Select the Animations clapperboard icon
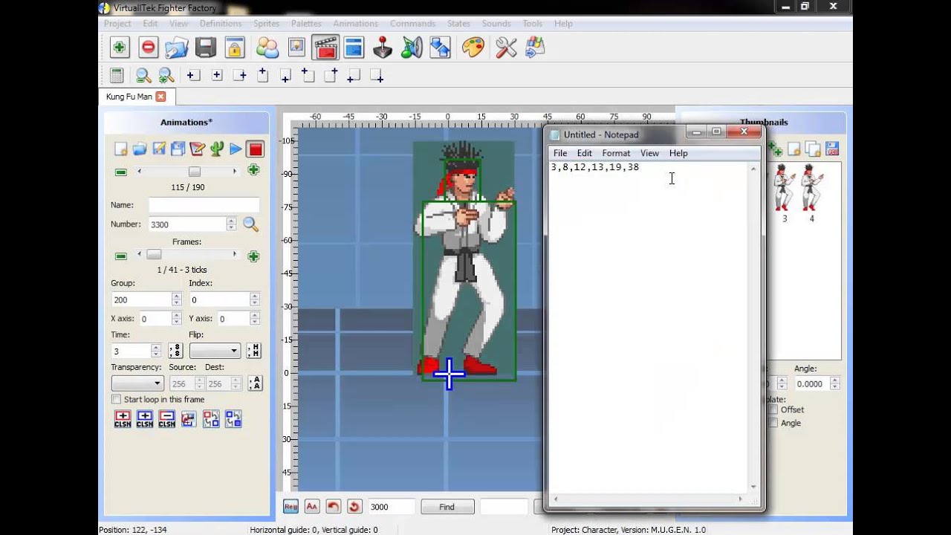This screenshot has height=535, width=951. coord(325,48)
